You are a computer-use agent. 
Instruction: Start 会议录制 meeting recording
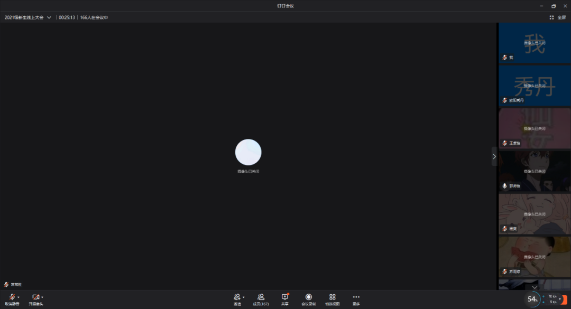pos(309,299)
